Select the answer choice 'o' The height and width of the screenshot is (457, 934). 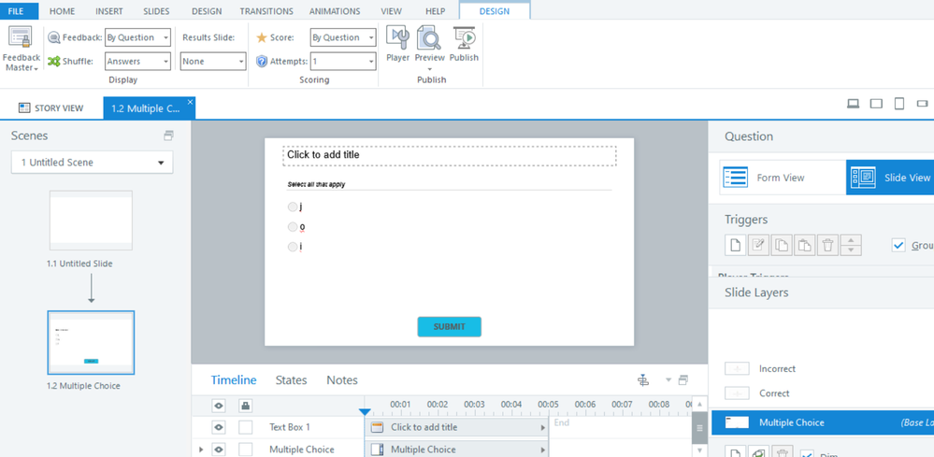[x=292, y=227]
